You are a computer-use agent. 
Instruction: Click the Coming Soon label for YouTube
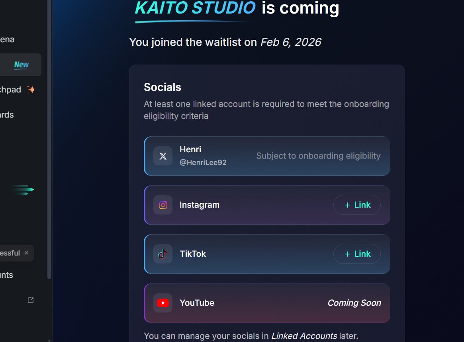click(354, 303)
